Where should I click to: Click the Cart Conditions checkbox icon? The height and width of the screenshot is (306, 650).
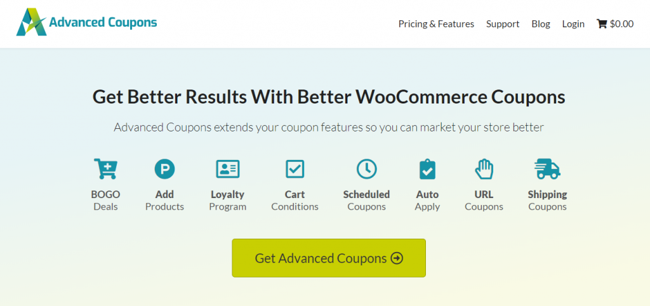tap(295, 169)
